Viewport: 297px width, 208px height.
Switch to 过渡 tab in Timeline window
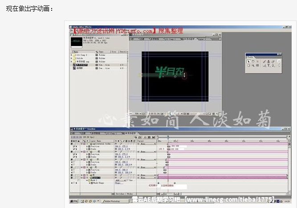pos(84,134)
